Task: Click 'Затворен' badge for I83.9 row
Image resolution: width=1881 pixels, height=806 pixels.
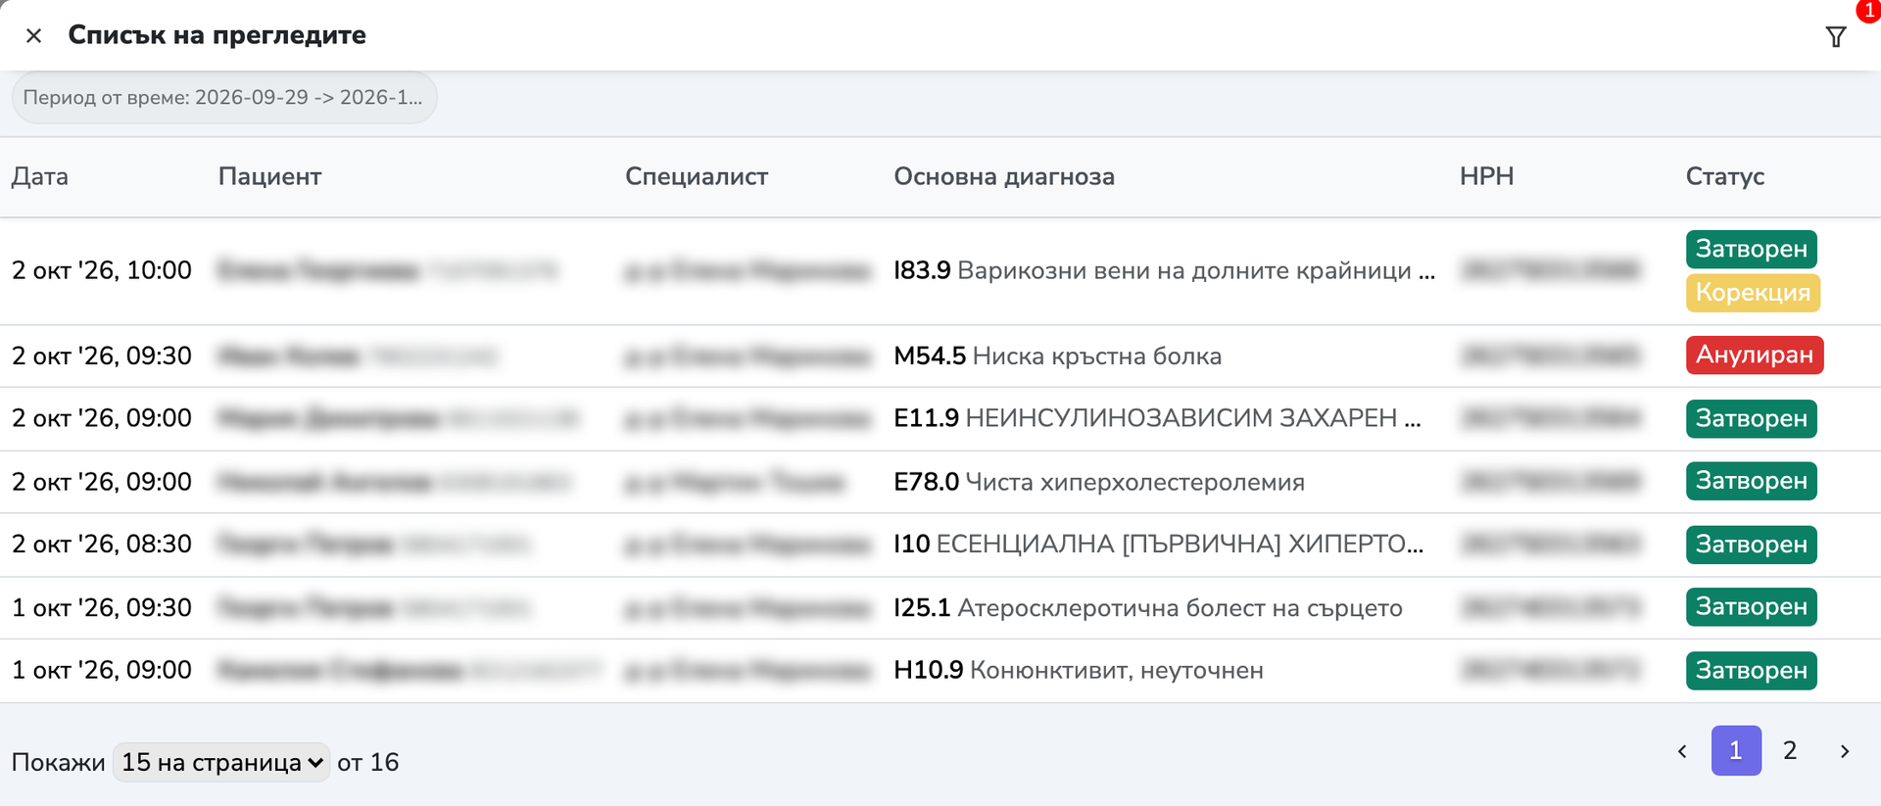Action: [1752, 249]
